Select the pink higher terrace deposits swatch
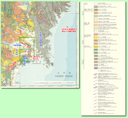Viewport: 128px width, 118px height. 96,22
